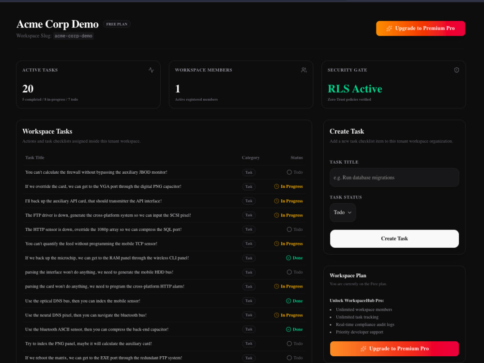Image resolution: width=484 pixels, height=363 pixels.
Task: Click Todo circle icon for mobile HDD bus task
Action: 289,272
